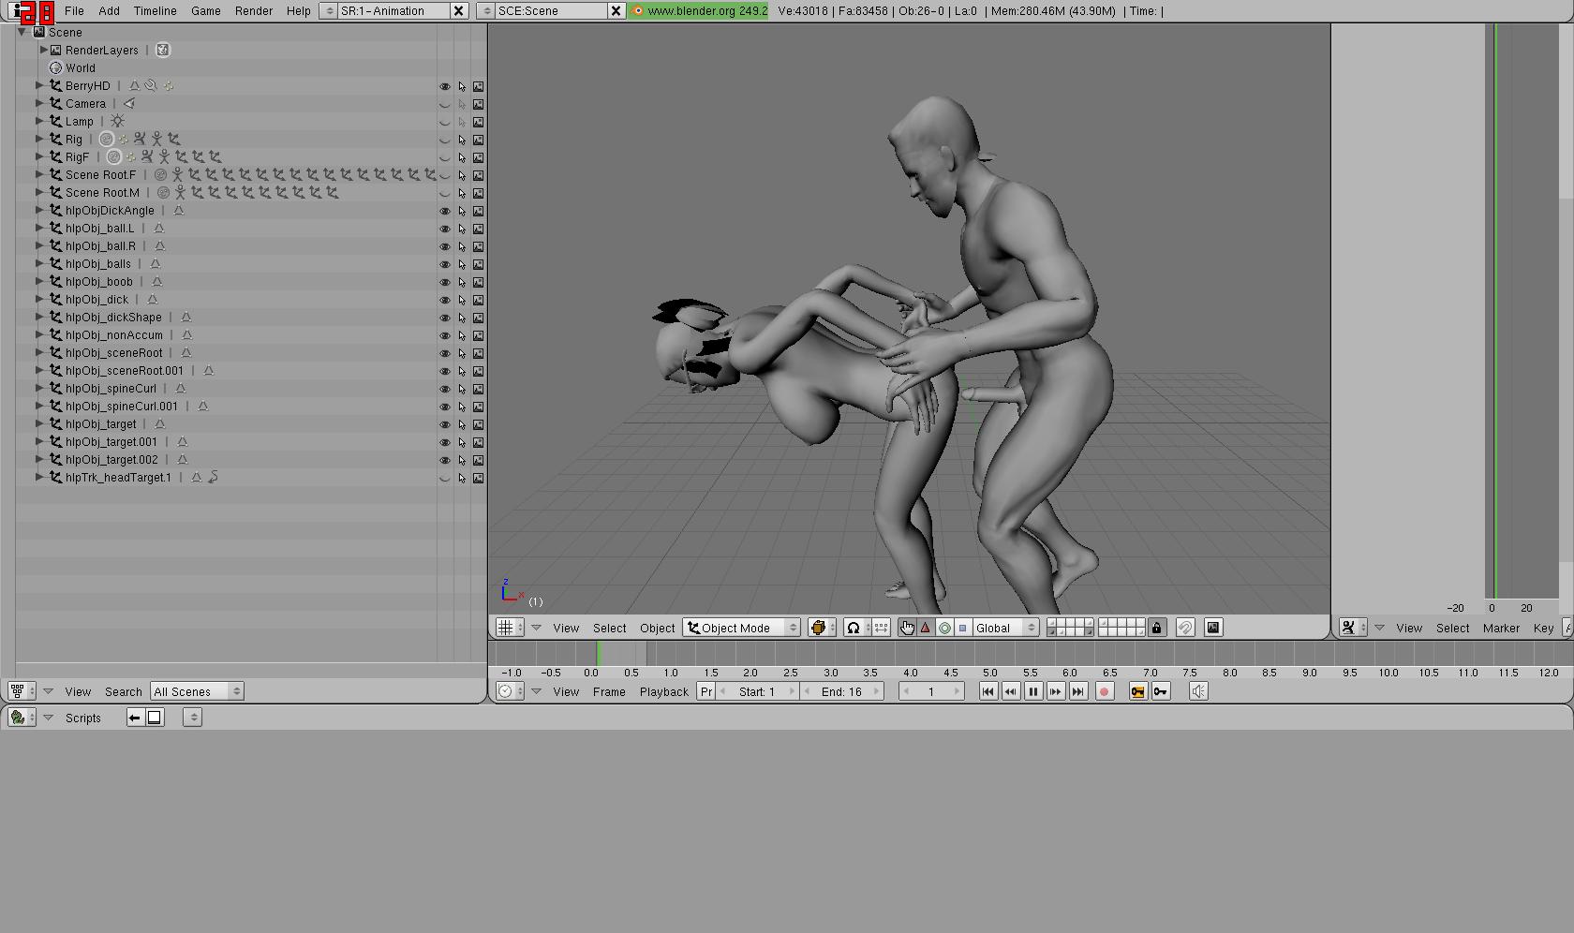Expand hlpObj_sceneRoot entry
This screenshot has width=1574, height=933.
[x=39, y=352]
